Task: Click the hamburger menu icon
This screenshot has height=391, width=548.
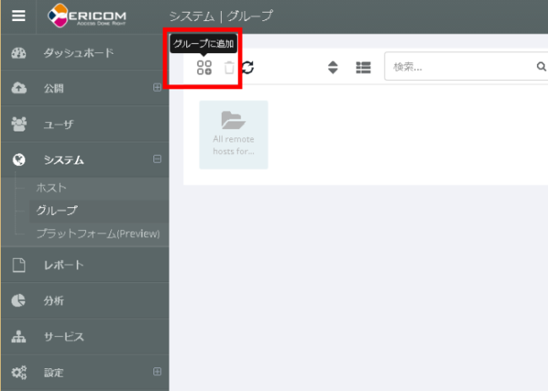Action: click(x=19, y=16)
